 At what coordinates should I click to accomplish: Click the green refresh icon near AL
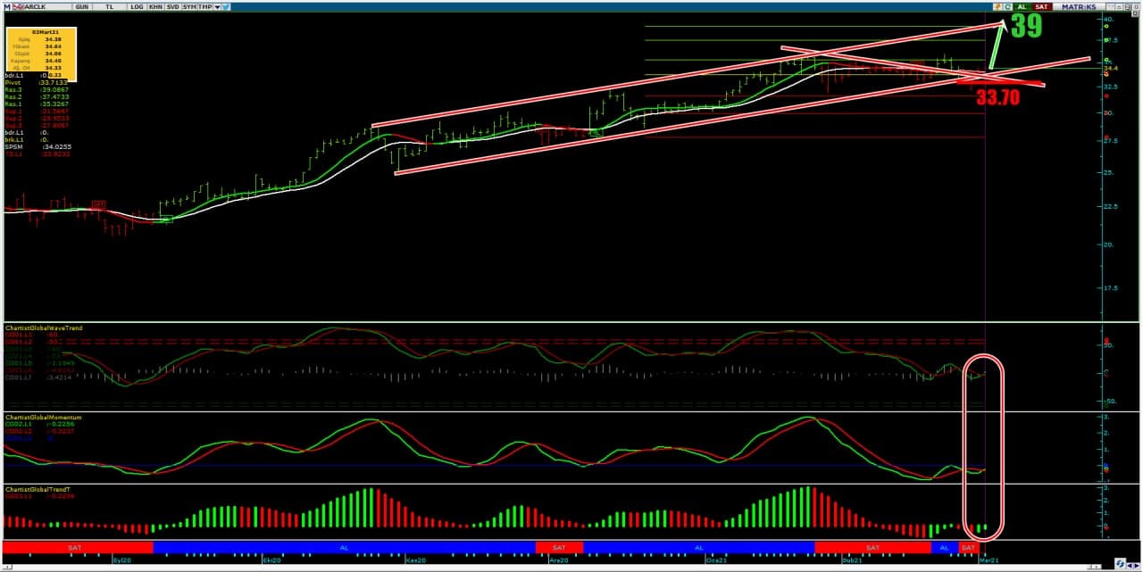[1008, 6]
